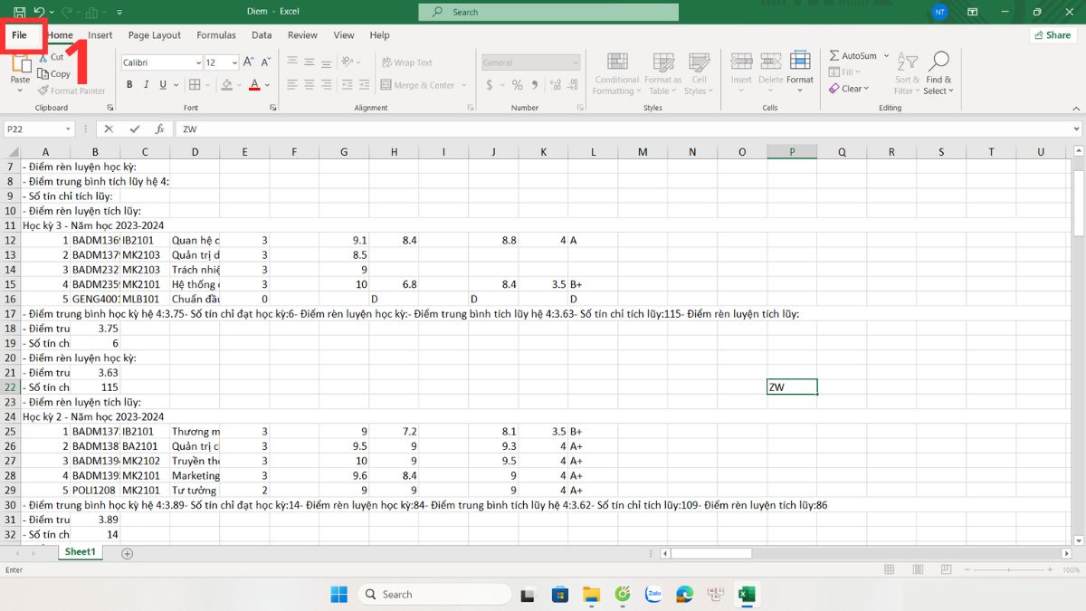Open the AutoSum dropdown arrow
The width and height of the screenshot is (1086, 611).
click(886, 56)
